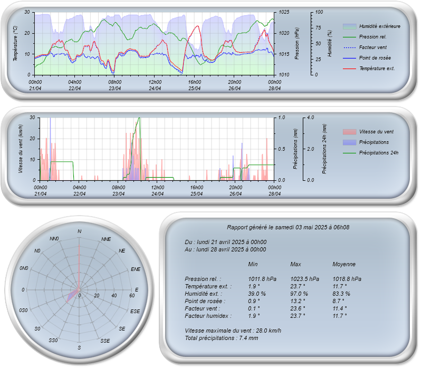Viewport: 422px width, 369px height.
Task: Select the 'Précipitations 24h' legend label
Action: pyautogui.click(x=379, y=153)
